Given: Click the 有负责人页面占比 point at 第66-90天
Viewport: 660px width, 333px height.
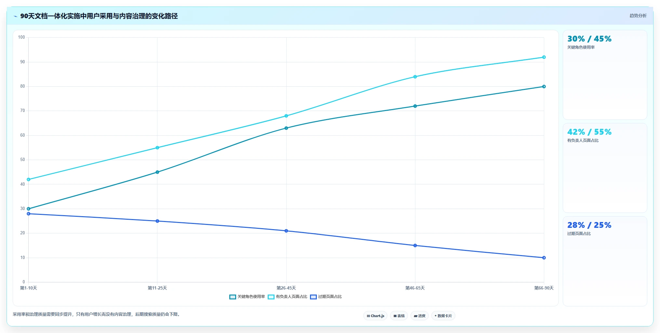Looking at the screenshot, I should (x=544, y=57).
